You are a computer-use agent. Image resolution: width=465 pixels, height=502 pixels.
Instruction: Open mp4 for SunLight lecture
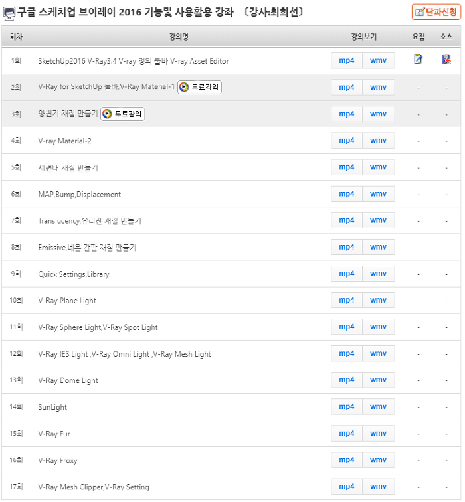click(347, 406)
